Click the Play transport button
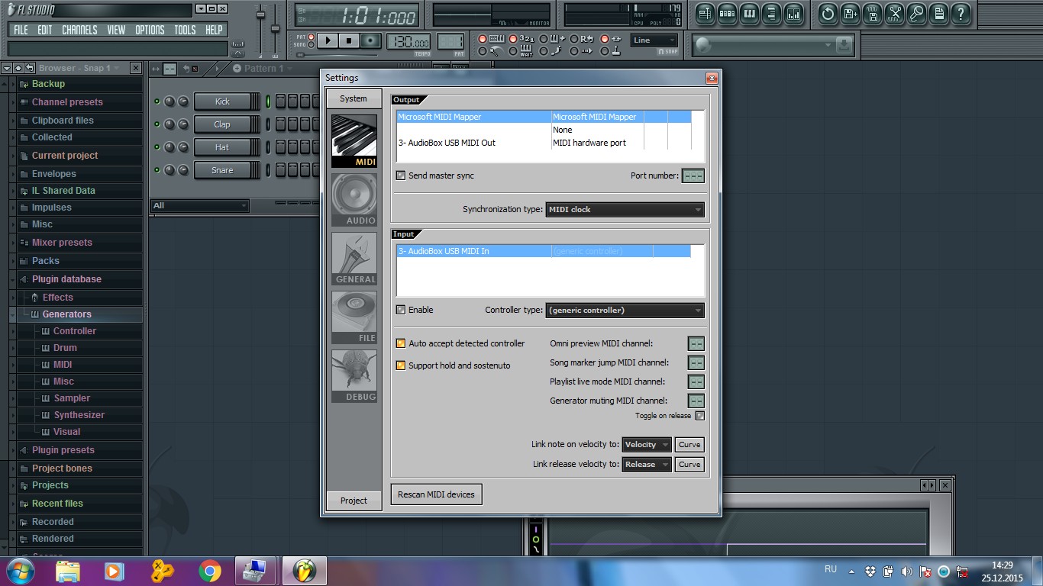1043x586 pixels. pyautogui.click(x=328, y=40)
